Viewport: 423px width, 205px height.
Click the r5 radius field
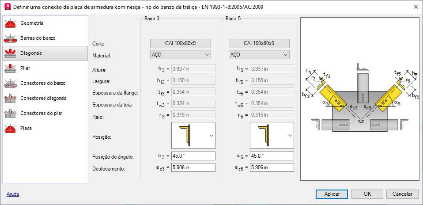point(272,115)
